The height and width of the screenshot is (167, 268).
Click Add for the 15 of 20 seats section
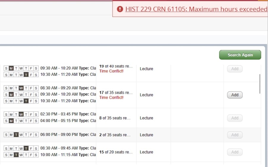tap(235, 152)
